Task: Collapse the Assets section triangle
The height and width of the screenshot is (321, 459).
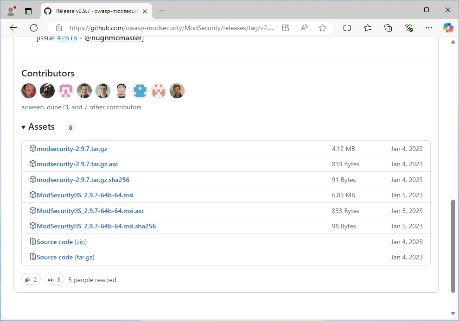Action: coord(24,127)
